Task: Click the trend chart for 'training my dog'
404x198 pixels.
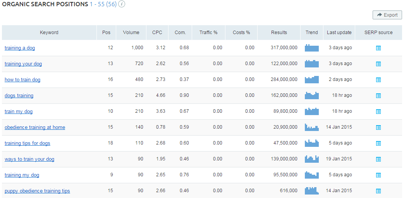Action: 312,175
